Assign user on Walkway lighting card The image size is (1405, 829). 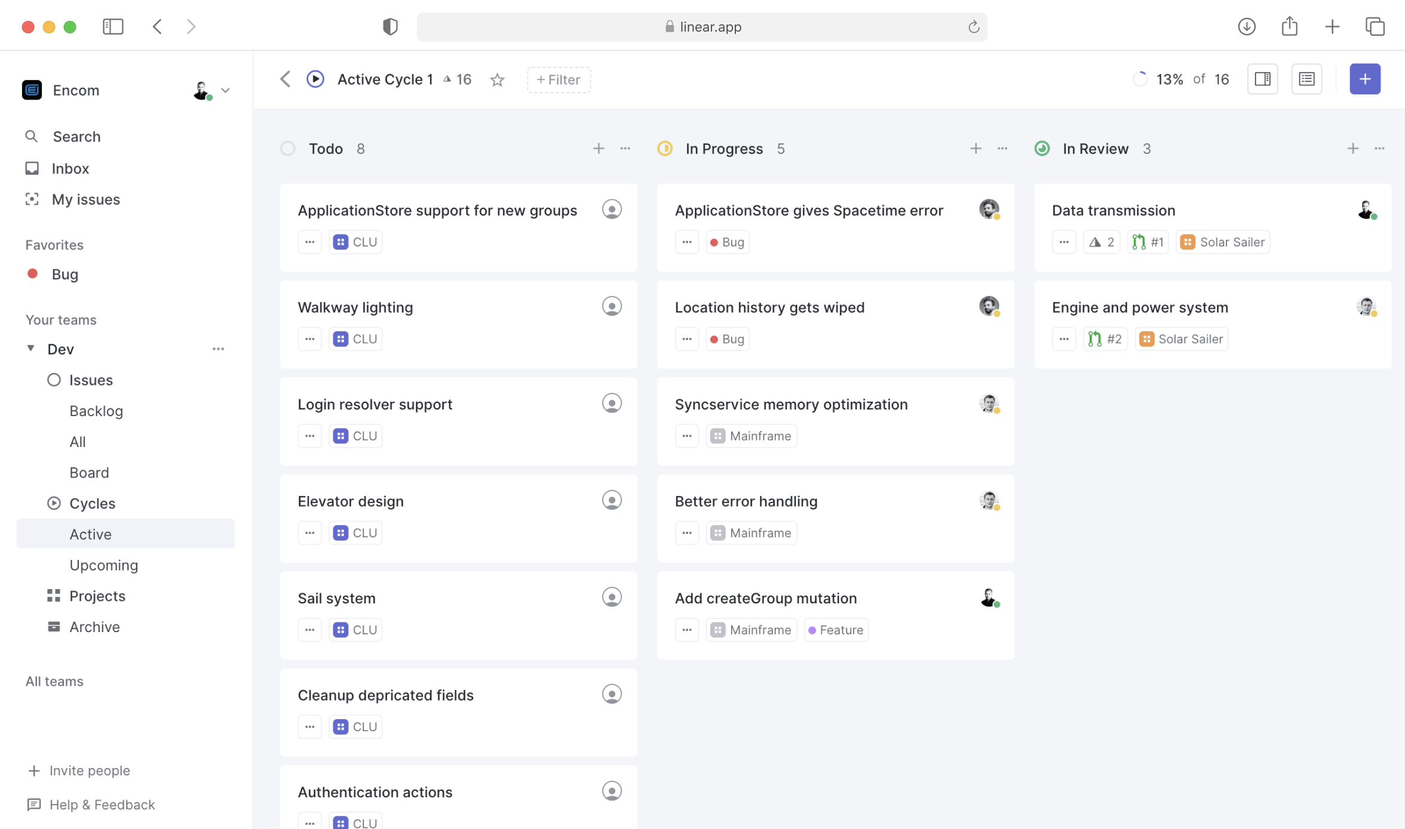[612, 306]
